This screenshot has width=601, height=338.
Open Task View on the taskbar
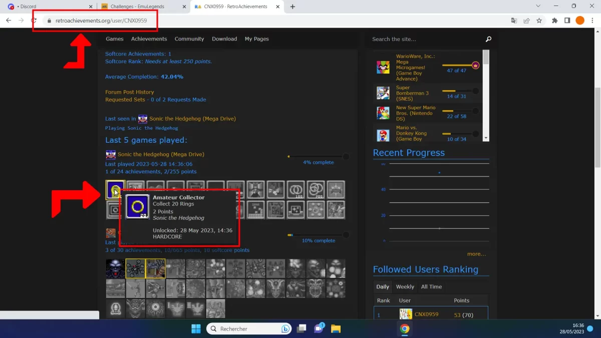pos(302,328)
